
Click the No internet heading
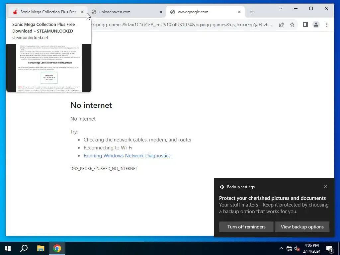(91, 105)
